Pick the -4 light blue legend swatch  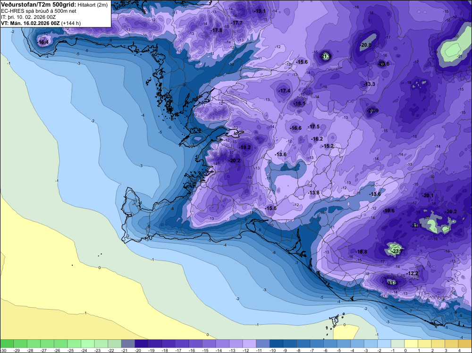(357, 344)
